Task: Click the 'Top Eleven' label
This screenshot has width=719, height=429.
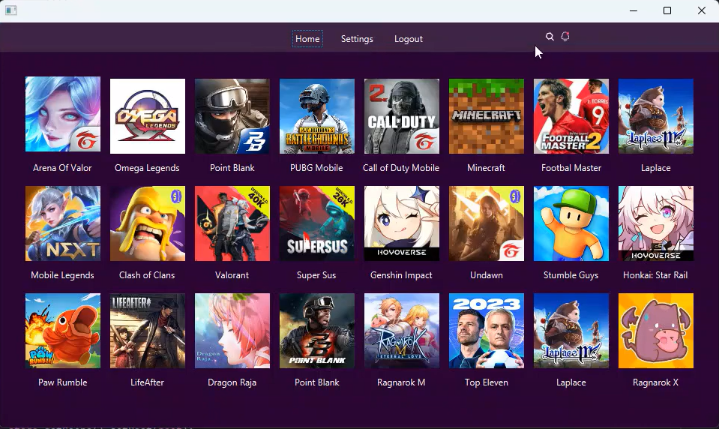Action: point(487,382)
